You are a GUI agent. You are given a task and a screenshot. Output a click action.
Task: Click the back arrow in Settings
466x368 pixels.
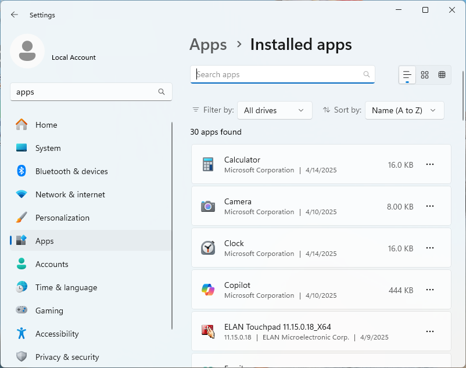tap(15, 15)
